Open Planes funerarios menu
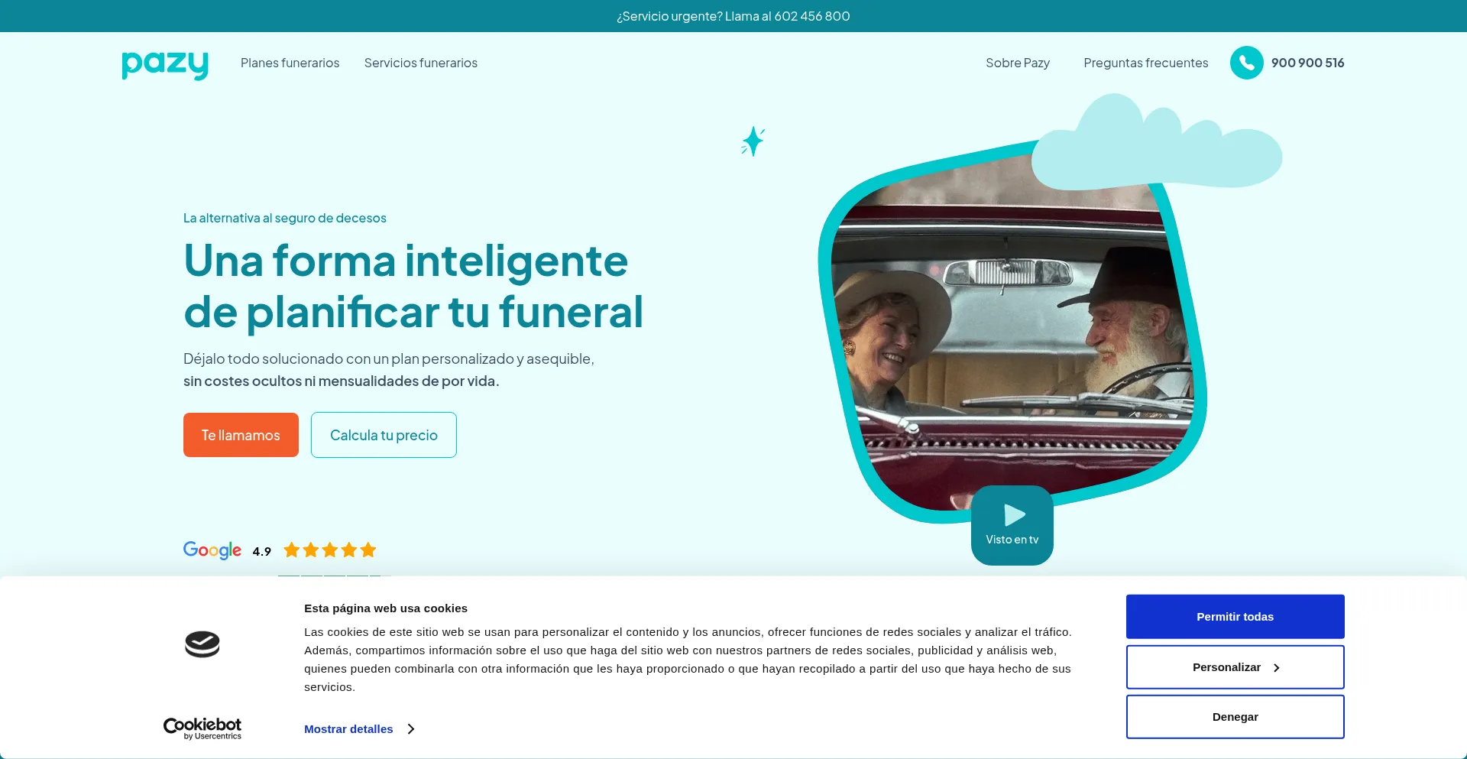1467x759 pixels. pos(290,63)
